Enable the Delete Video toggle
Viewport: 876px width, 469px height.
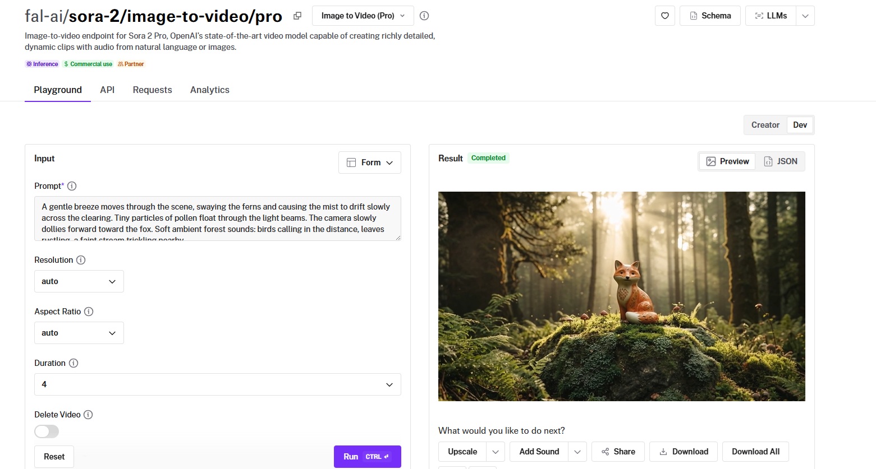[x=47, y=431]
